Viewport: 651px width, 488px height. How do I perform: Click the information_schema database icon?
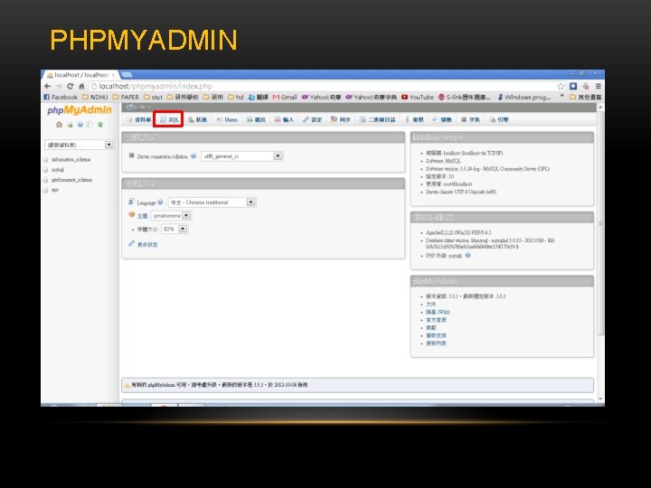click(x=46, y=159)
